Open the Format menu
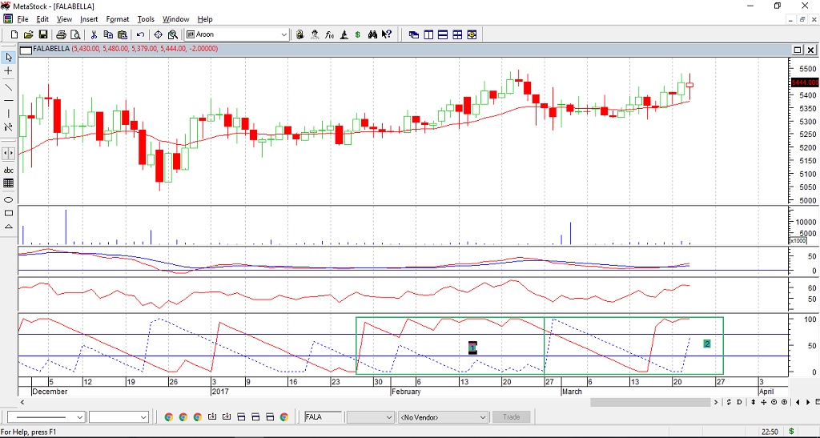 pos(117,19)
